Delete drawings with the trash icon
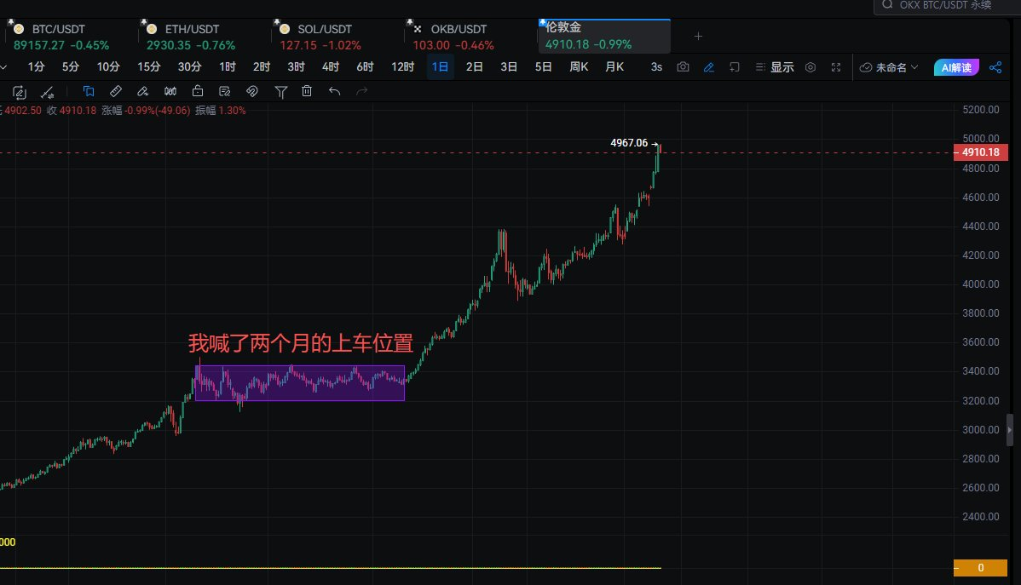The height and width of the screenshot is (585, 1021). click(307, 91)
